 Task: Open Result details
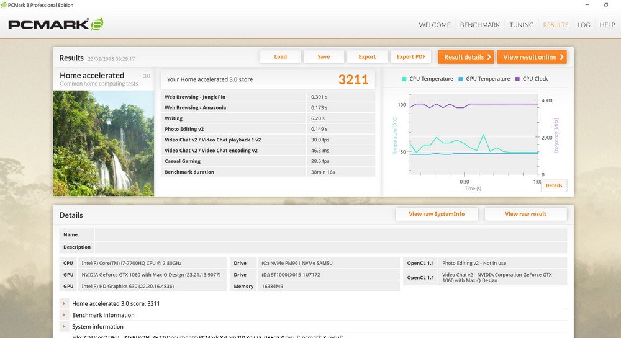pyautogui.click(x=466, y=57)
